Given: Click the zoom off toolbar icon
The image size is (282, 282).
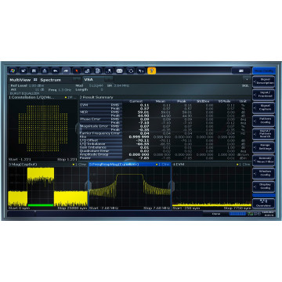Looking at the screenshot, I should click(x=109, y=70).
